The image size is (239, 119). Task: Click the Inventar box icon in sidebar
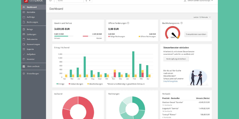(24, 59)
